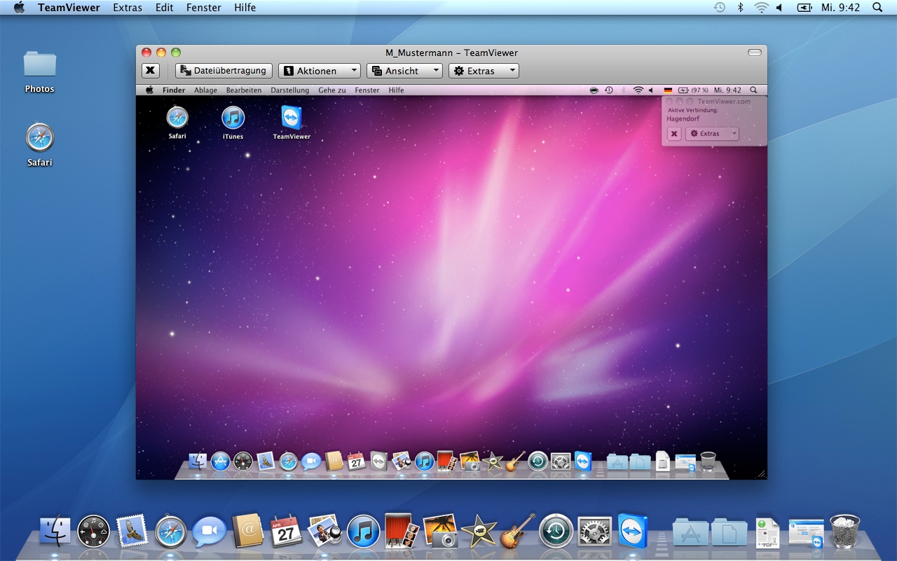Open the Darstellung menu in the remote session

(x=290, y=90)
